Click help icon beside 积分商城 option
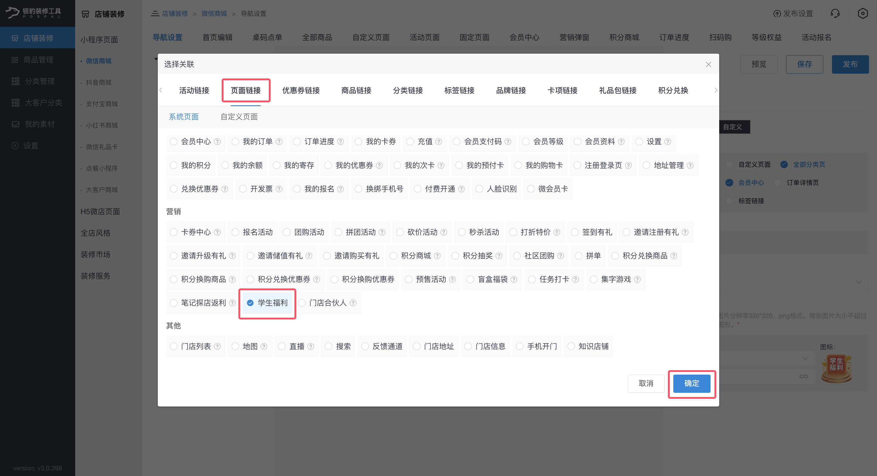Viewport: 877px width, 476px height. [x=437, y=256]
